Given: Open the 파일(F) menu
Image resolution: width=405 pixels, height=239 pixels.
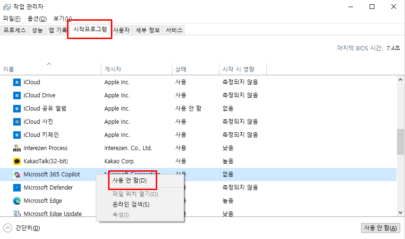Looking at the screenshot, I should tap(12, 18).
